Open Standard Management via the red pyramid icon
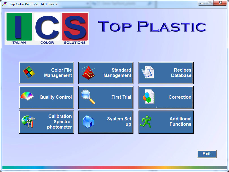 [x=88, y=73]
